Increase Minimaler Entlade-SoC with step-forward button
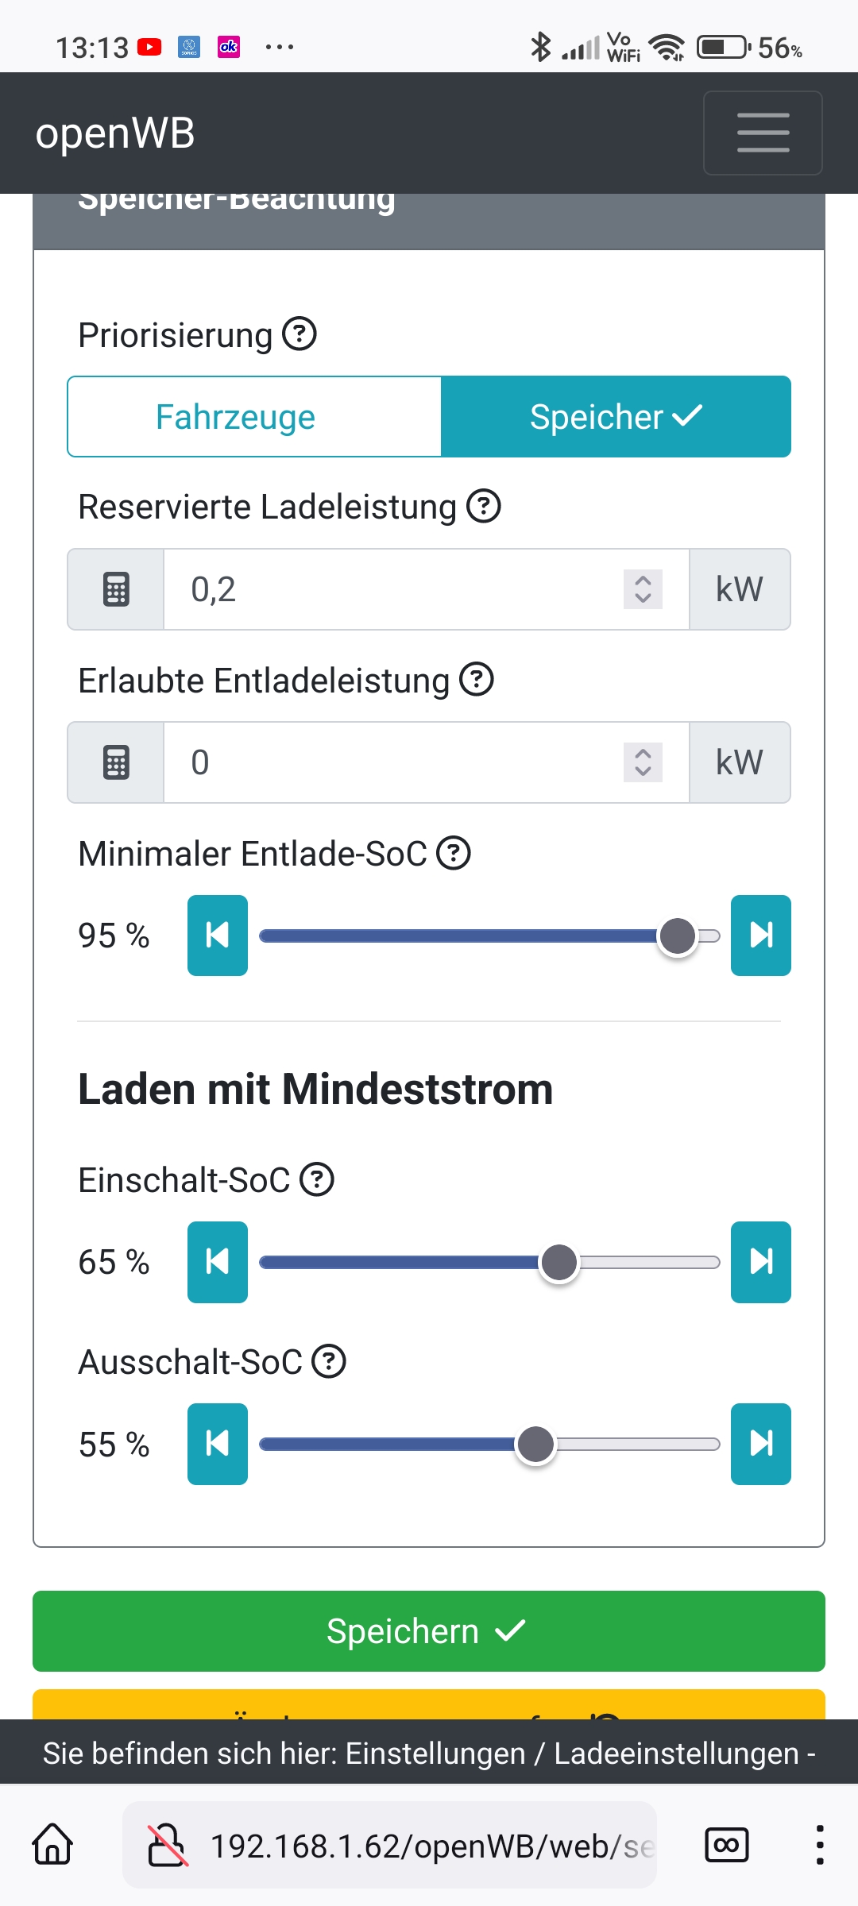 (x=760, y=936)
